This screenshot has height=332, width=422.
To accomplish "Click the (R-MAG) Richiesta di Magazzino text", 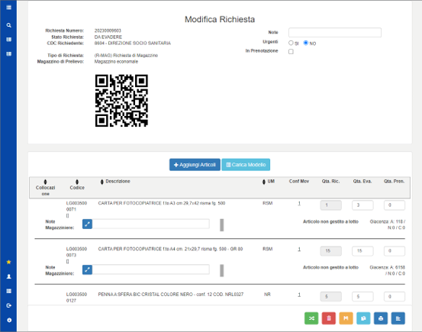I will tap(126, 56).
